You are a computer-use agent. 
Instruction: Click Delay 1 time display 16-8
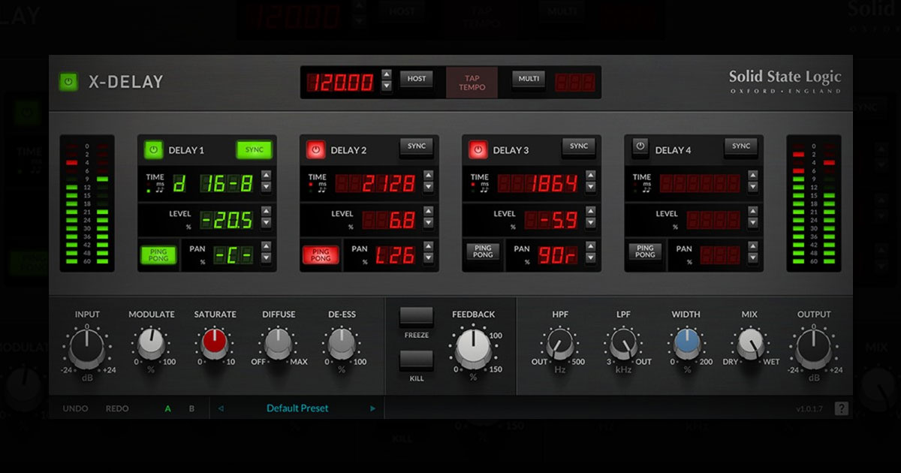coord(213,182)
